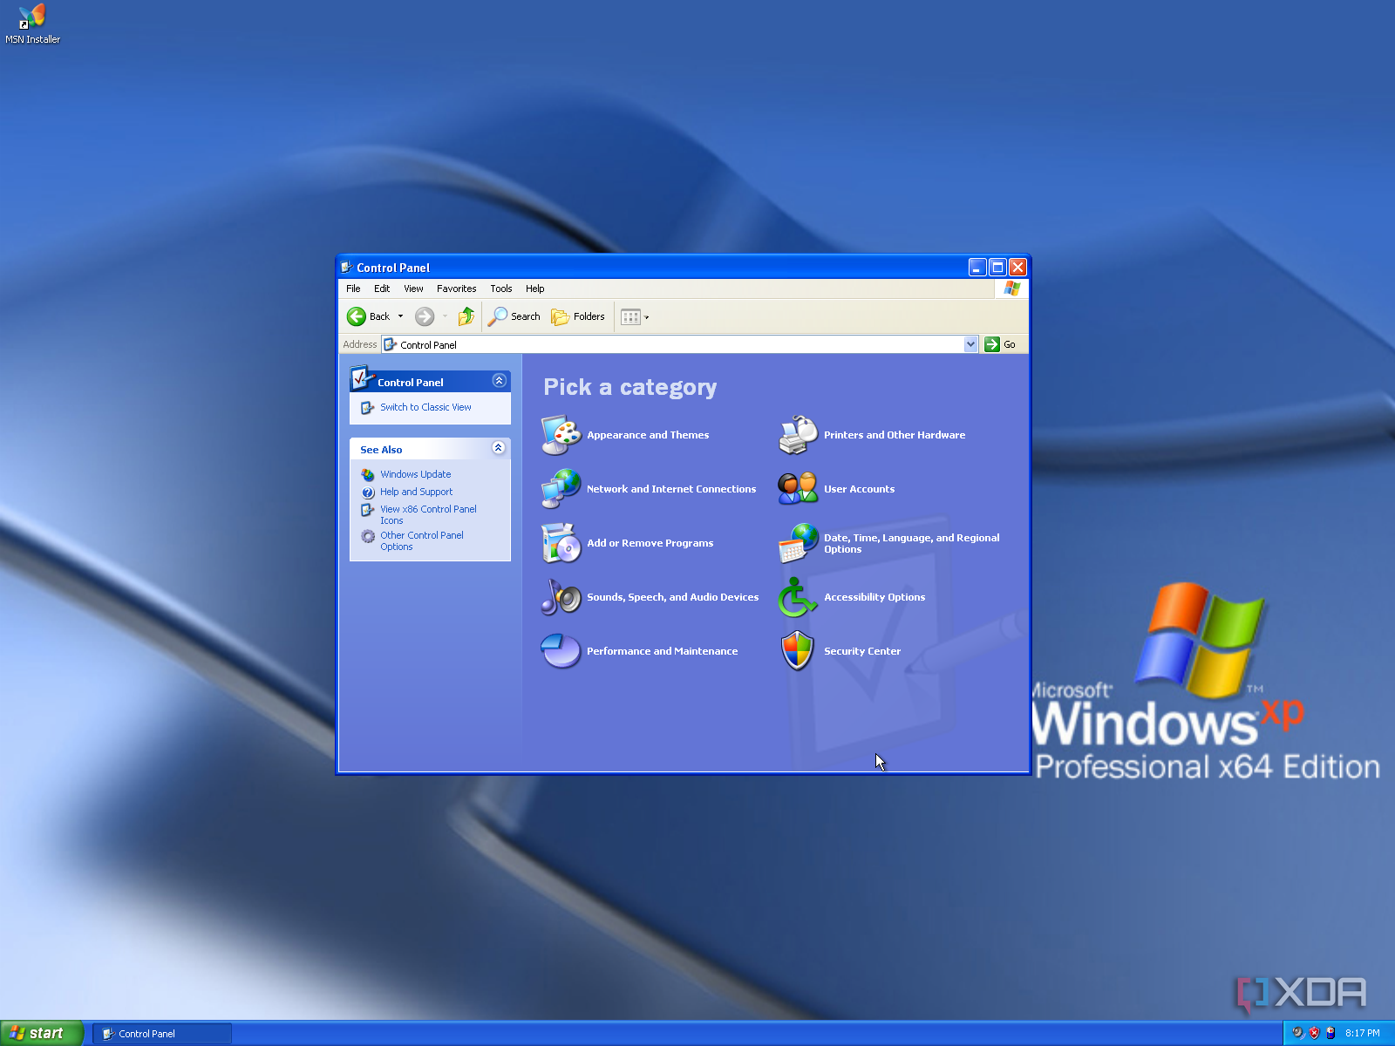
Task: Open the Network and Internet Connections icon
Action: pyautogui.click(x=561, y=489)
